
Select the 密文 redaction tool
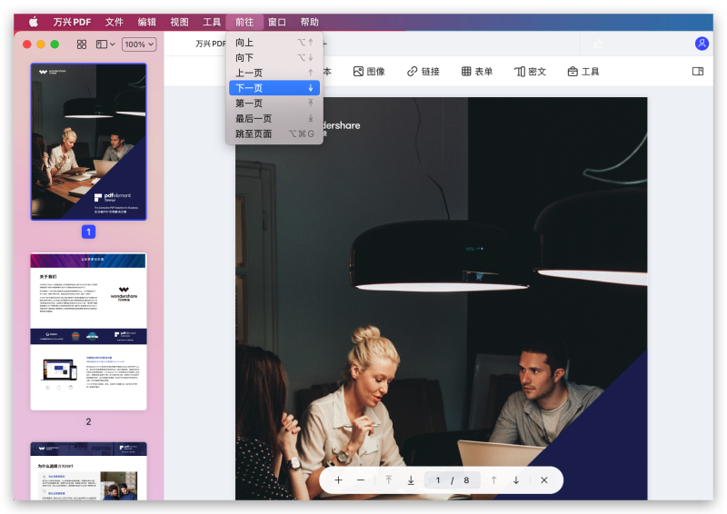pos(531,72)
